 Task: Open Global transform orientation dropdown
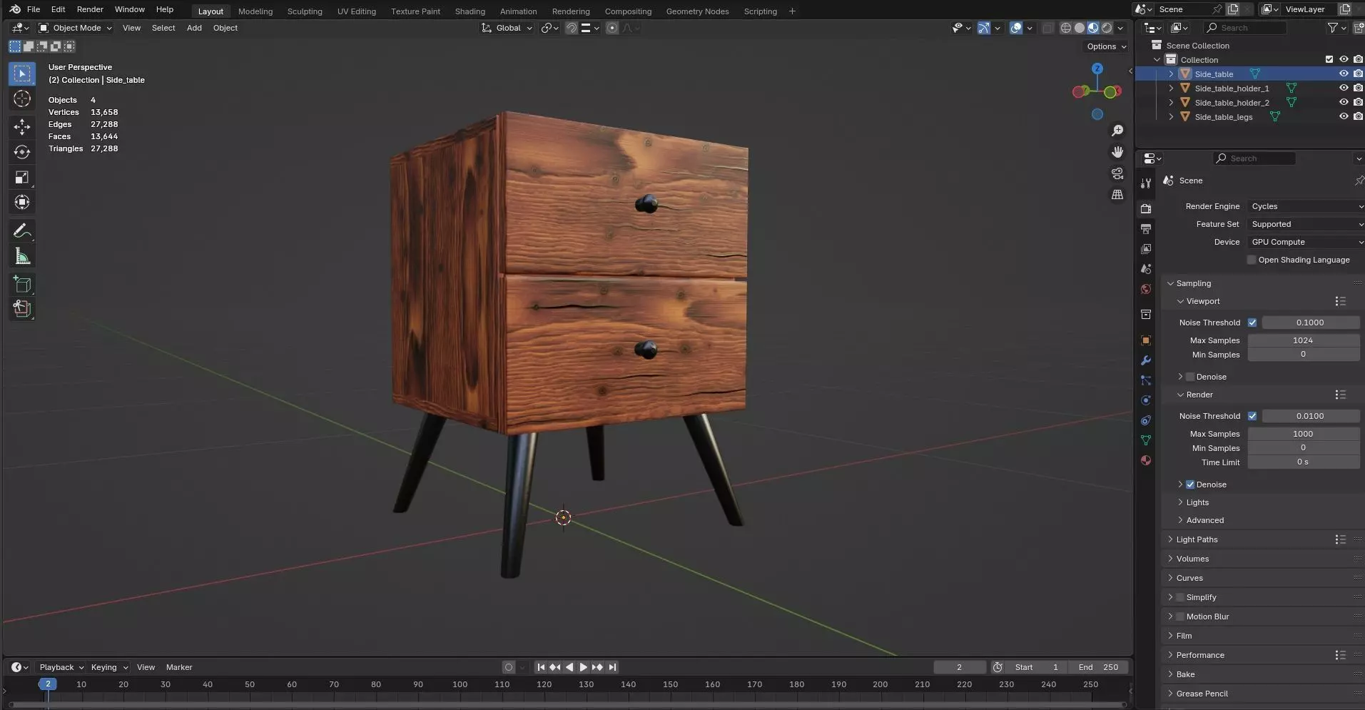(x=507, y=28)
